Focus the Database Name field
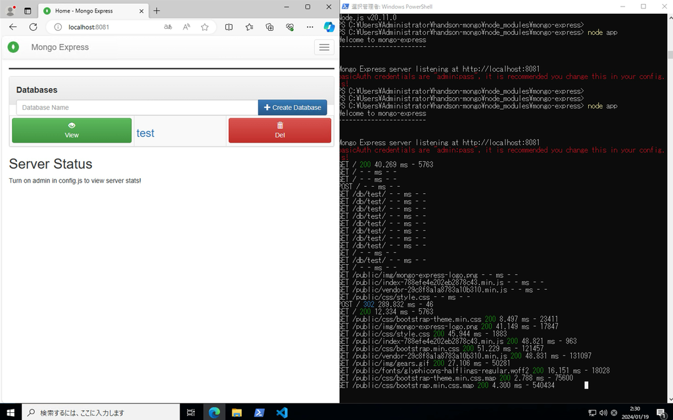The image size is (673, 420). (137, 107)
